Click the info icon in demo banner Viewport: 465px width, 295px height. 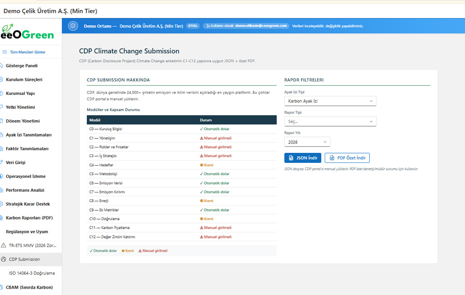click(x=73, y=26)
